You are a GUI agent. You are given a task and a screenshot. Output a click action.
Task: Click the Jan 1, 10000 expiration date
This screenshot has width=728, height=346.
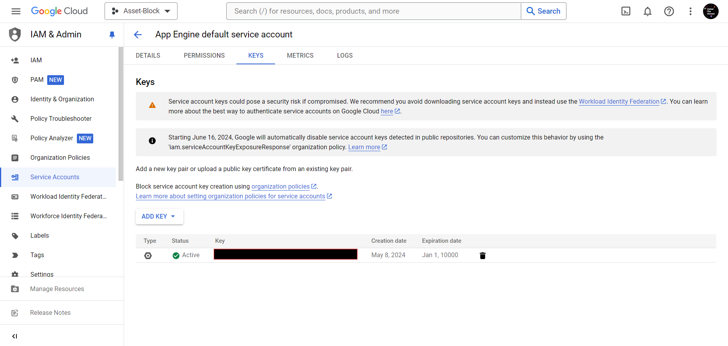pyautogui.click(x=440, y=255)
